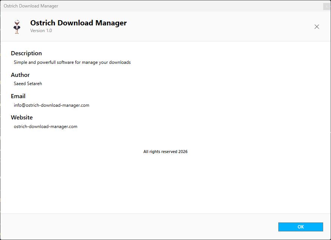Click the Ostrich Download Manager title bar
Screen dimensions: 331x240
coord(31,6)
